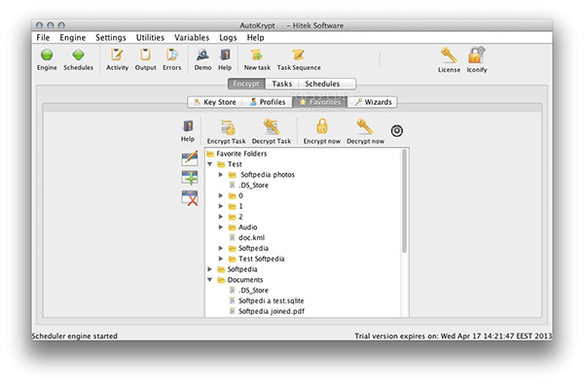
Task: Open the Errors log icon
Action: coord(171,55)
